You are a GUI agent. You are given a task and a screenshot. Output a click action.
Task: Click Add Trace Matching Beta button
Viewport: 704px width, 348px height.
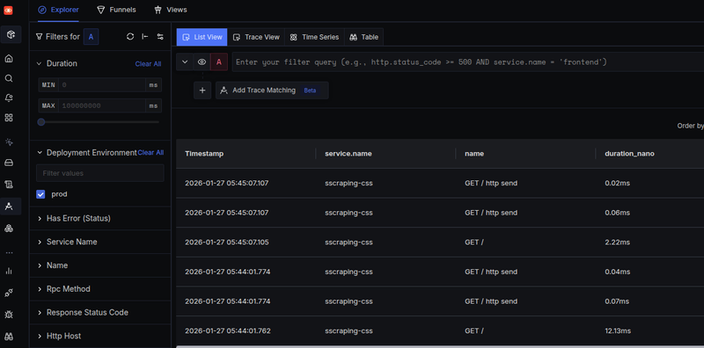pyautogui.click(x=272, y=91)
